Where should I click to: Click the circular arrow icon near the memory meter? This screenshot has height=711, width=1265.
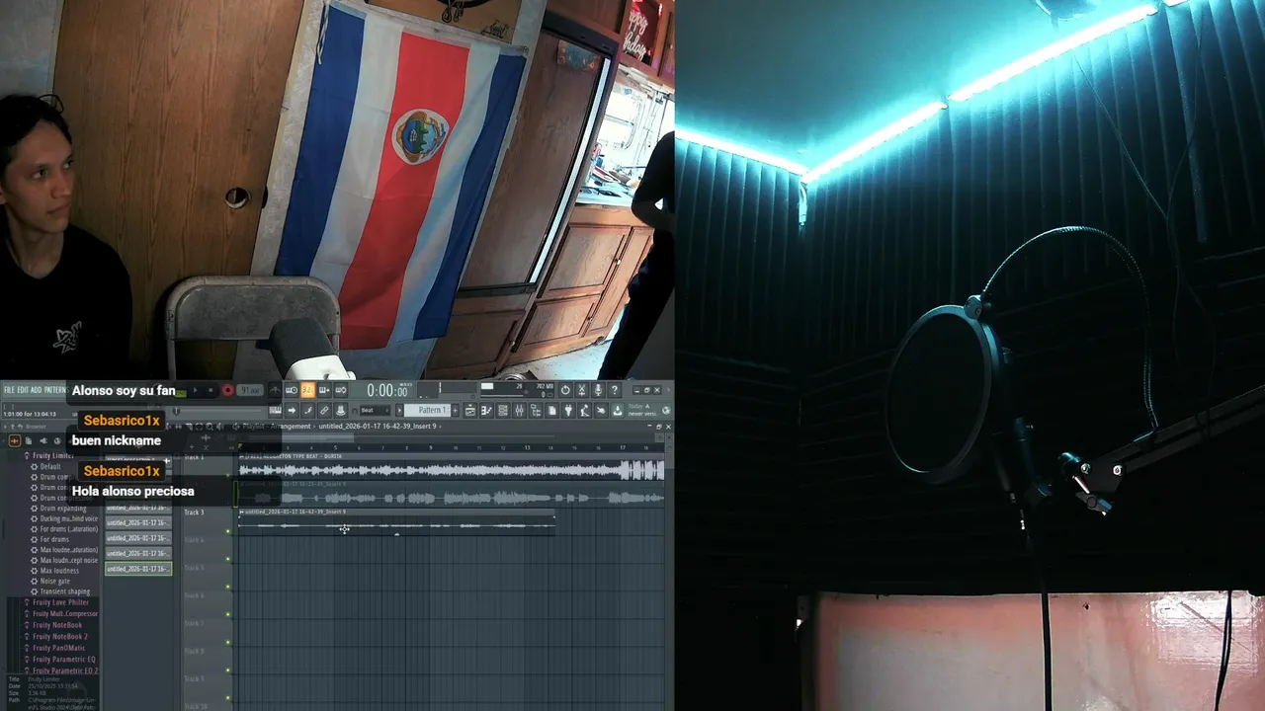pos(565,390)
